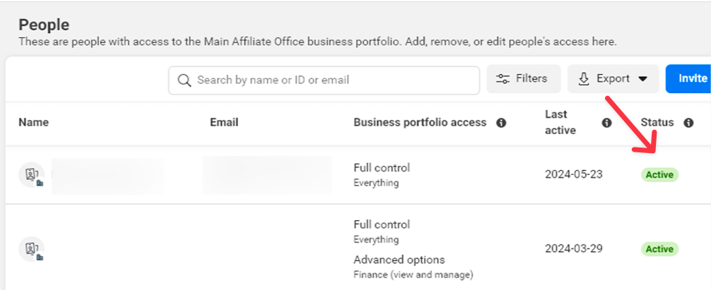Click info icon beside Business portfolio access
Screen dimensions: 711x290
(x=501, y=123)
